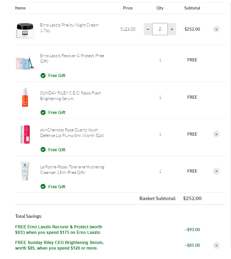Open Erno Laszlo Recover & Protect product link
This screenshot has width=231, height=259.
pyautogui.click(x=72, y=58)
